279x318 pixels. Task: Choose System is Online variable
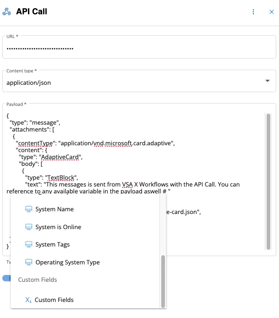58,227
